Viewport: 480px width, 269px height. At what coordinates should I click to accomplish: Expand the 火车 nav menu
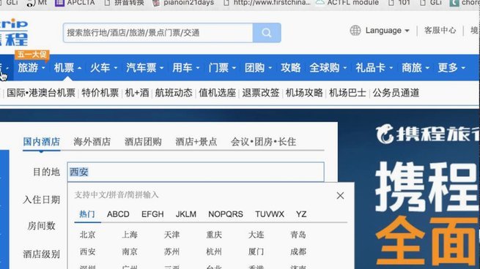[103, 68]
